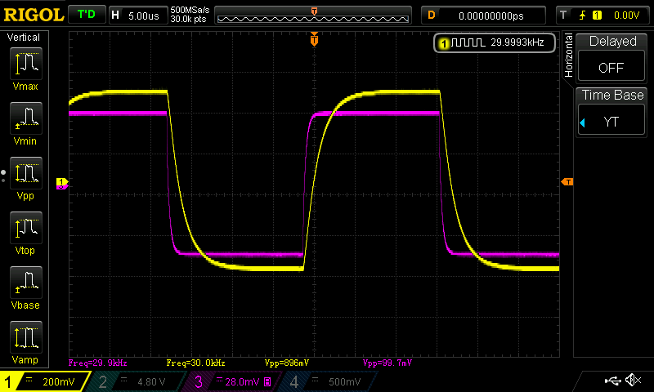This screenshot has height=392, width=654.
Task: Click the trigger level 0.00V value
Action: coord(626,16)
